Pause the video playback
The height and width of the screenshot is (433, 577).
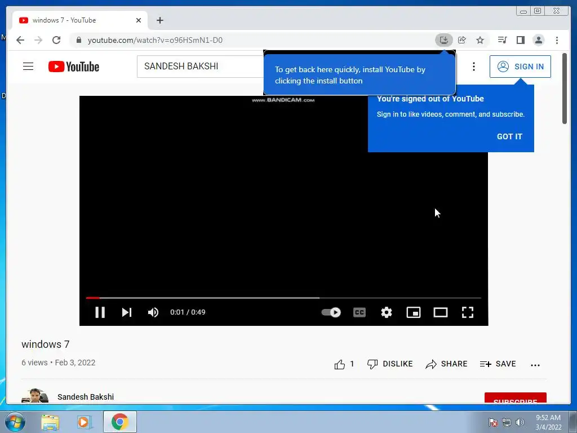[x=100, y=312]
